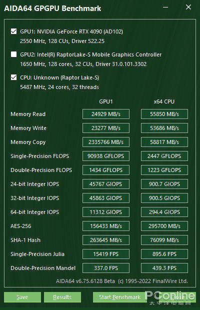Click the GPU1 AES-256 result field
Viewport: 200px width, 310px height.
(106, 226)
